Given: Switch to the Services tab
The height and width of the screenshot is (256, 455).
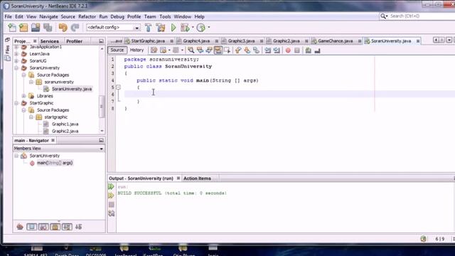Looking at the screenshot, I should coord(49,41).
